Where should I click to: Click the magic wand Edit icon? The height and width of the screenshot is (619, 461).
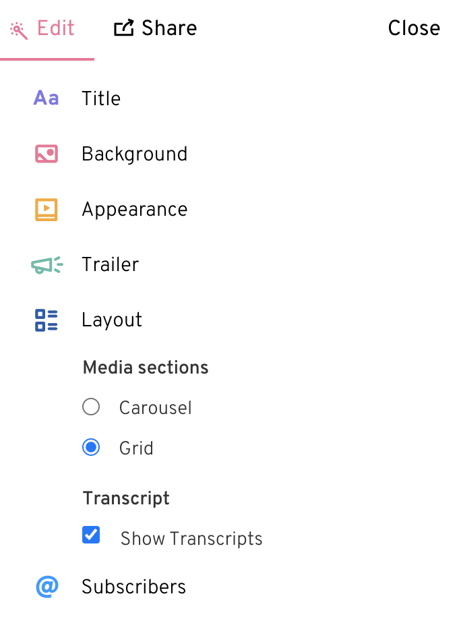[x=19, y=31]
